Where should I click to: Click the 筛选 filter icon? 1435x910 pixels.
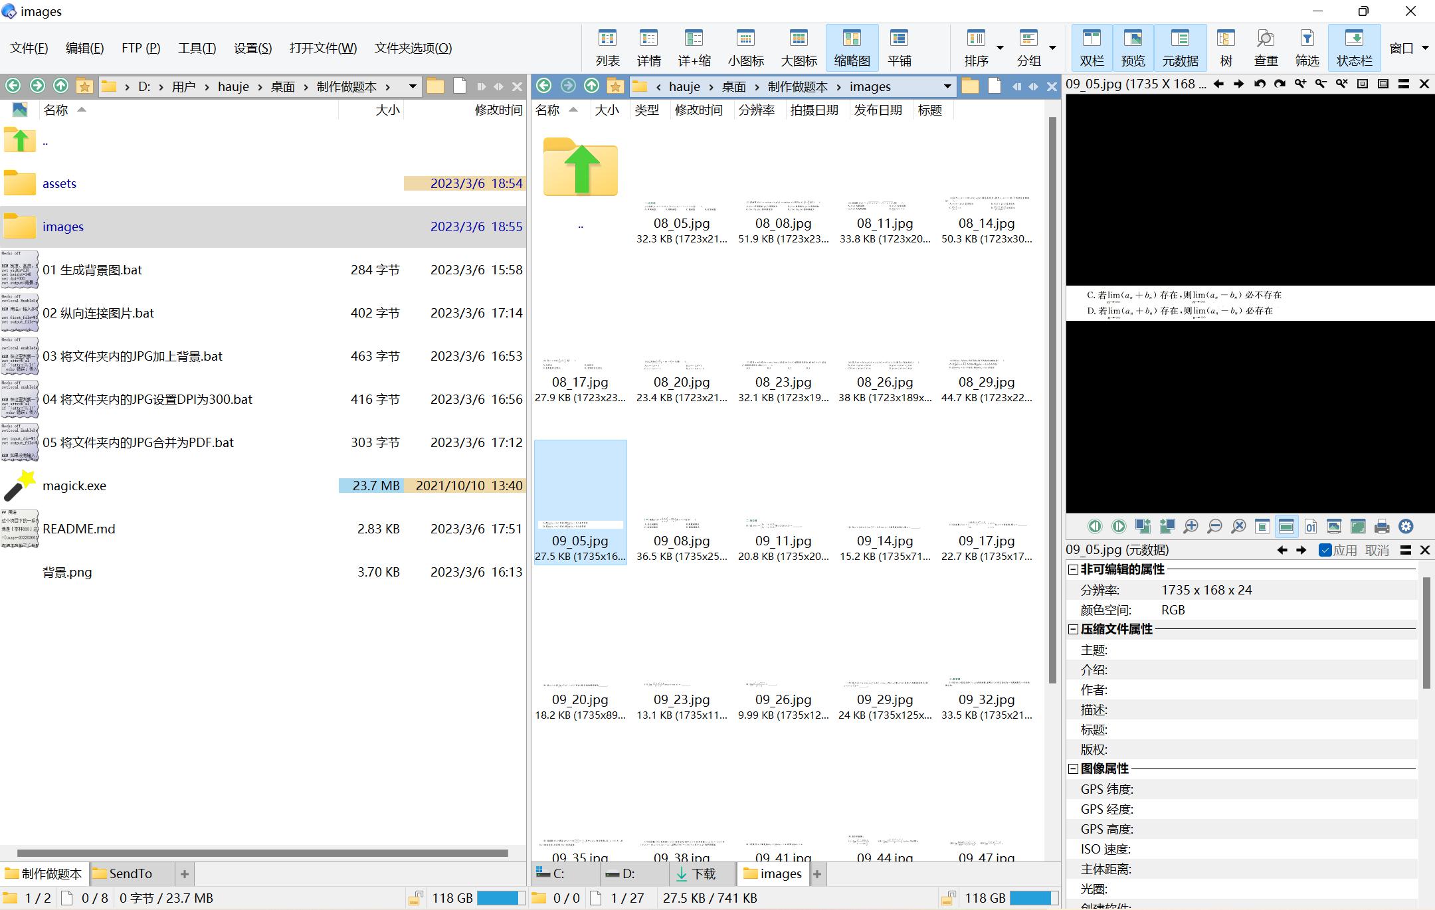(x=1307, y=48)
